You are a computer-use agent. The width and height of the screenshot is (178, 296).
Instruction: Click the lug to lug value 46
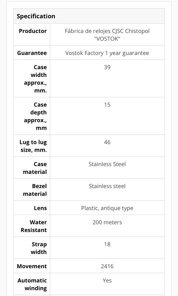pos(107,142)
